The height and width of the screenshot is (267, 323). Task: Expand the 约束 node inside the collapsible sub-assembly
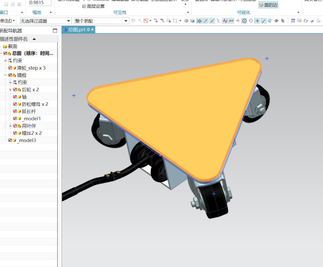click(x=11, y=82)
